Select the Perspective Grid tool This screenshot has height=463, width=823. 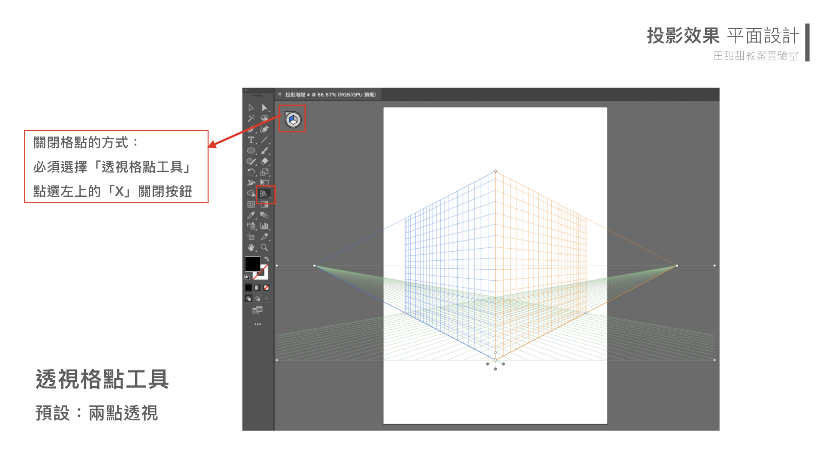click(x=264, y=194)
